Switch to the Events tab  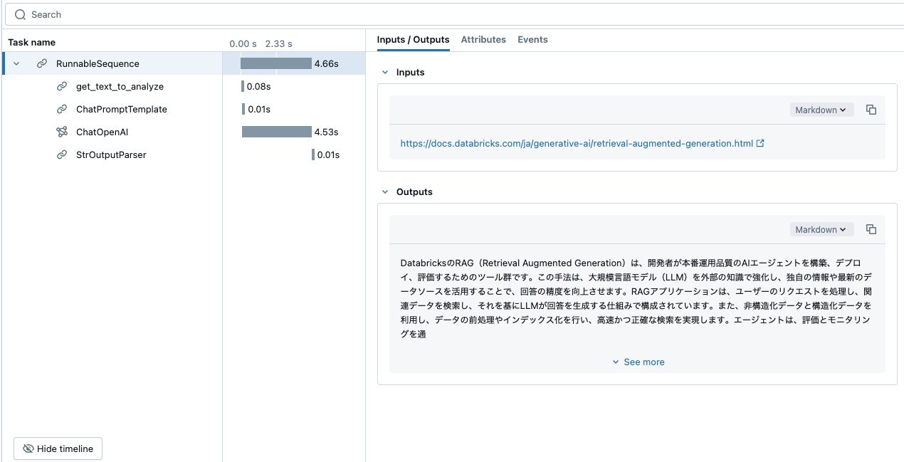click(x=532, y=39)
